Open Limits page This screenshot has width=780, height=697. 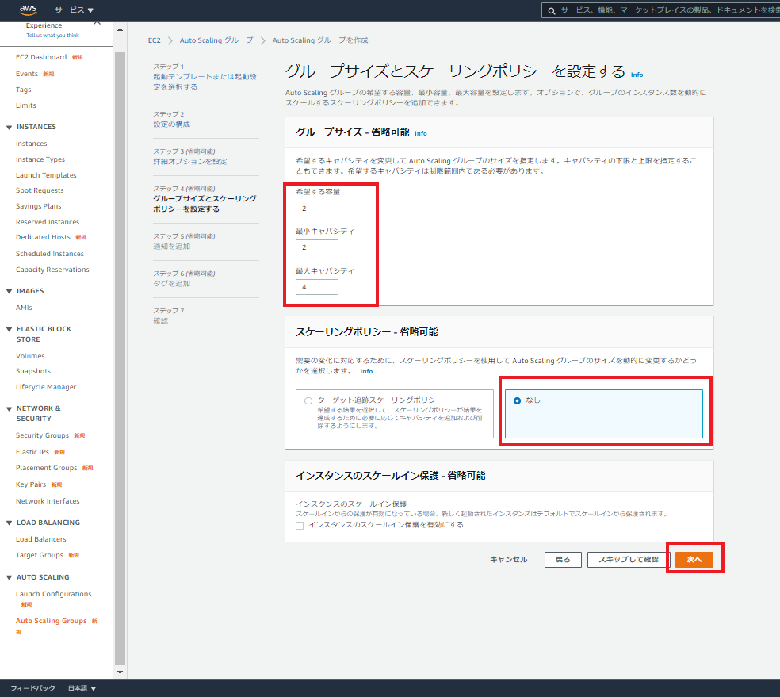(26, 105)
